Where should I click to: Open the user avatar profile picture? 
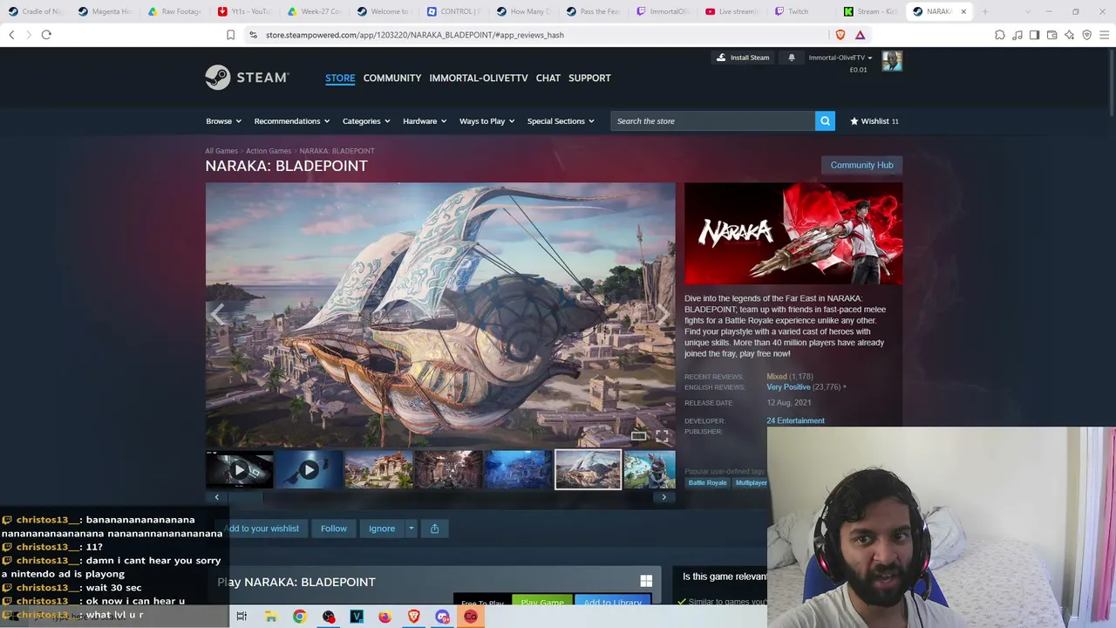pos(891,61)
